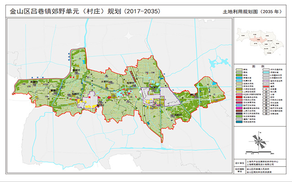The width and height of the screenshot is (292, 182).
Task: Select the purple dashed 城市开发边界 legend symbol
Action: [266, 81]
